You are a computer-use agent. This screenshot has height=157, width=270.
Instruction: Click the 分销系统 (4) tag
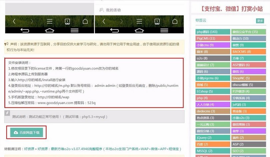pos(249,98)
